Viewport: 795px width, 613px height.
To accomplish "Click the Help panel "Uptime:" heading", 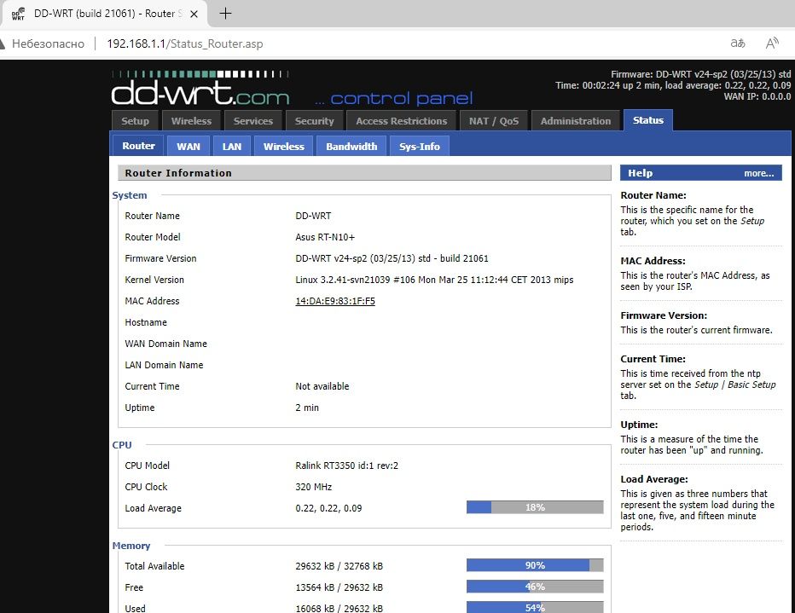I will tap(639, 425).
